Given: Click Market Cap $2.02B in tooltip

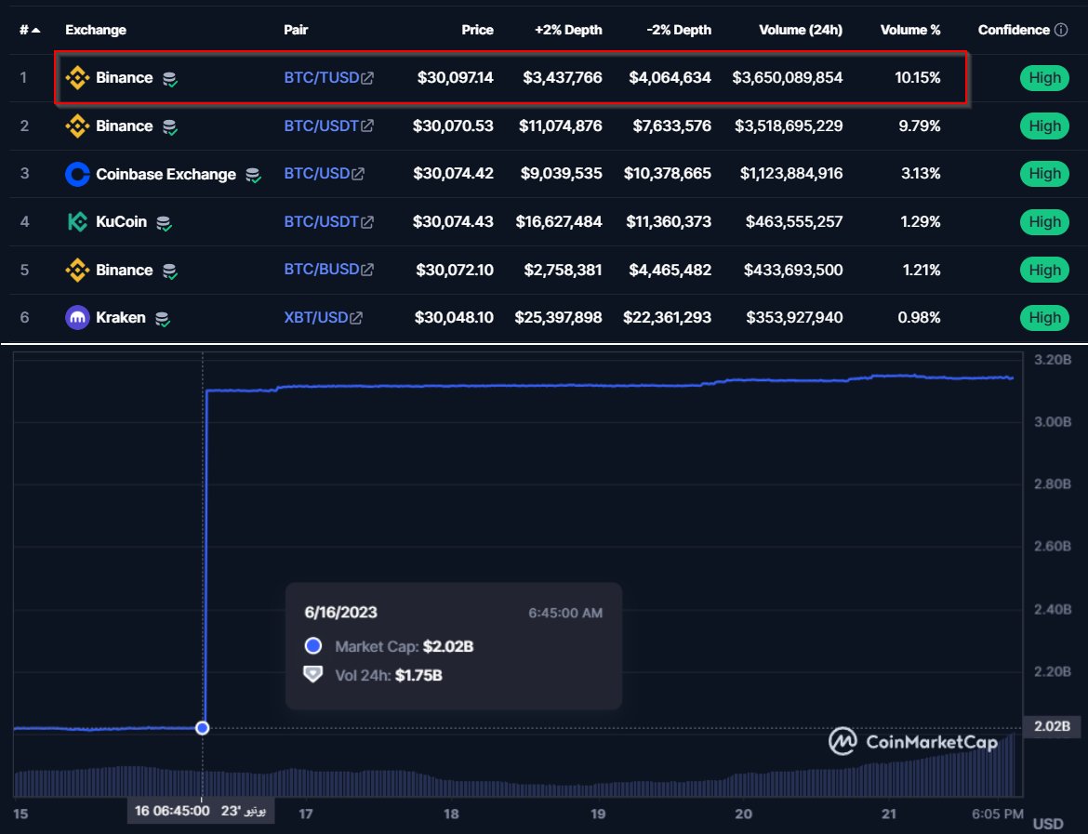Looking at the screenshot, I should tap(405, 647).
